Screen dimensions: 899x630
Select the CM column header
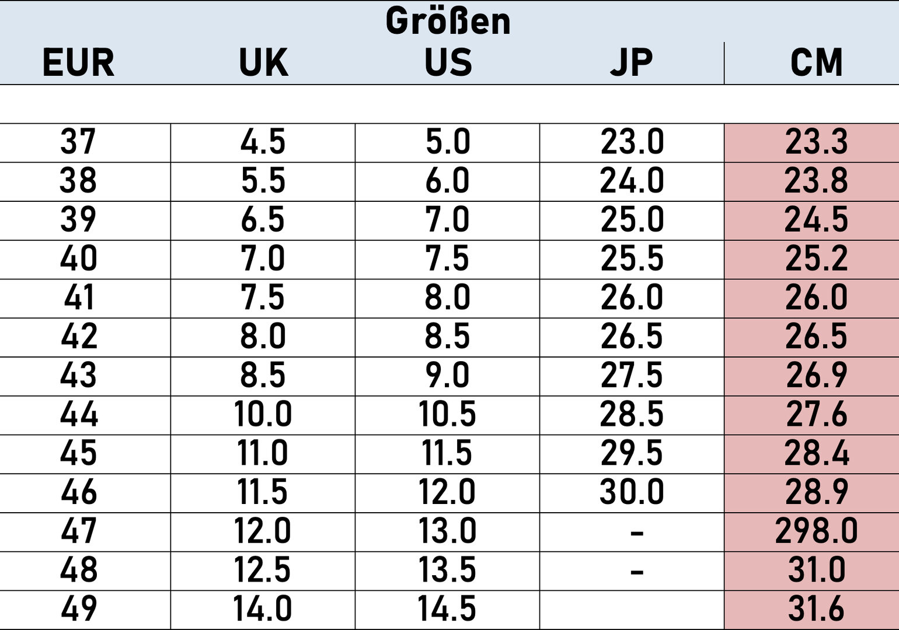(816, 62)
